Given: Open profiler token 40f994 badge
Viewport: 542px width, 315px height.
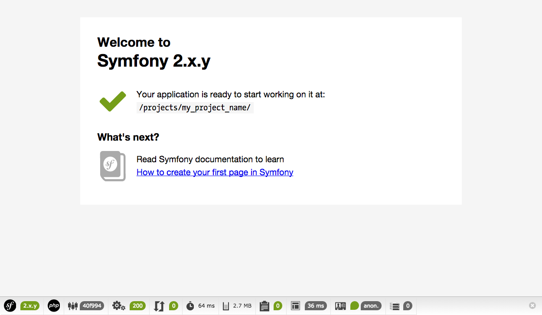Looking at the screenshot, I should [92, 306].
